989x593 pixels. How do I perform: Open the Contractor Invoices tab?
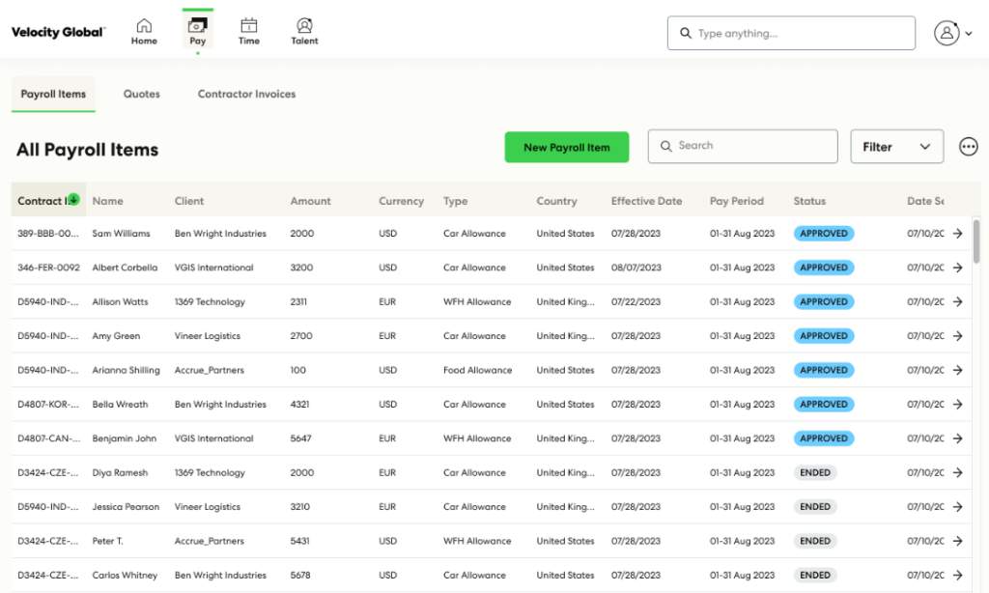[246, 94]
